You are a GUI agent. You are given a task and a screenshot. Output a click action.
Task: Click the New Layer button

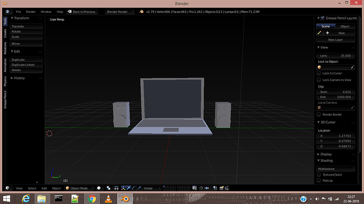(336, 40)
